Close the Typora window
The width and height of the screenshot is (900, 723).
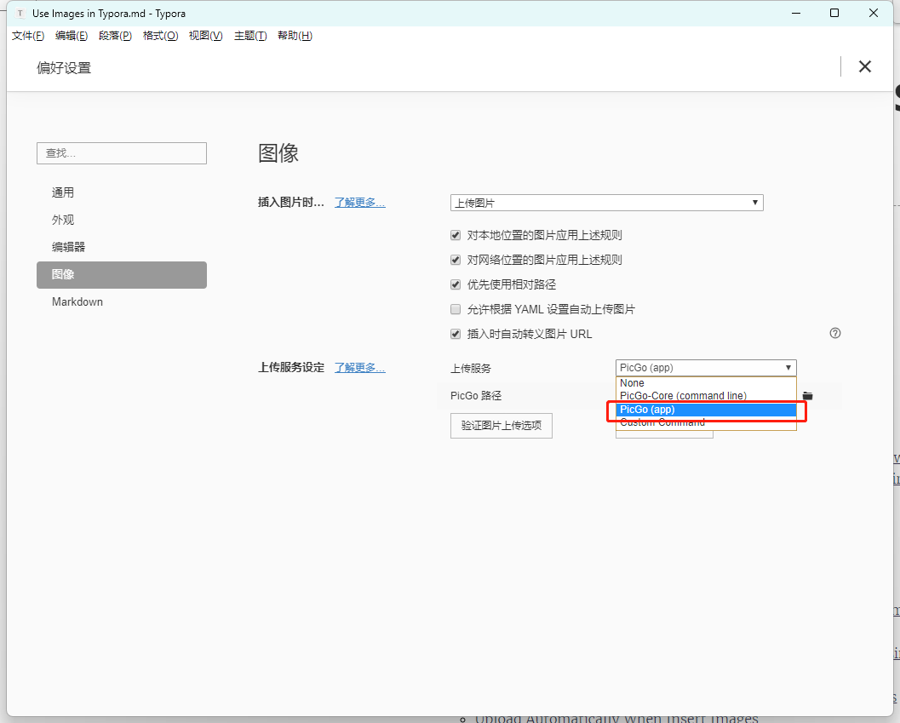pyautogui.click(x=874, y=14)
